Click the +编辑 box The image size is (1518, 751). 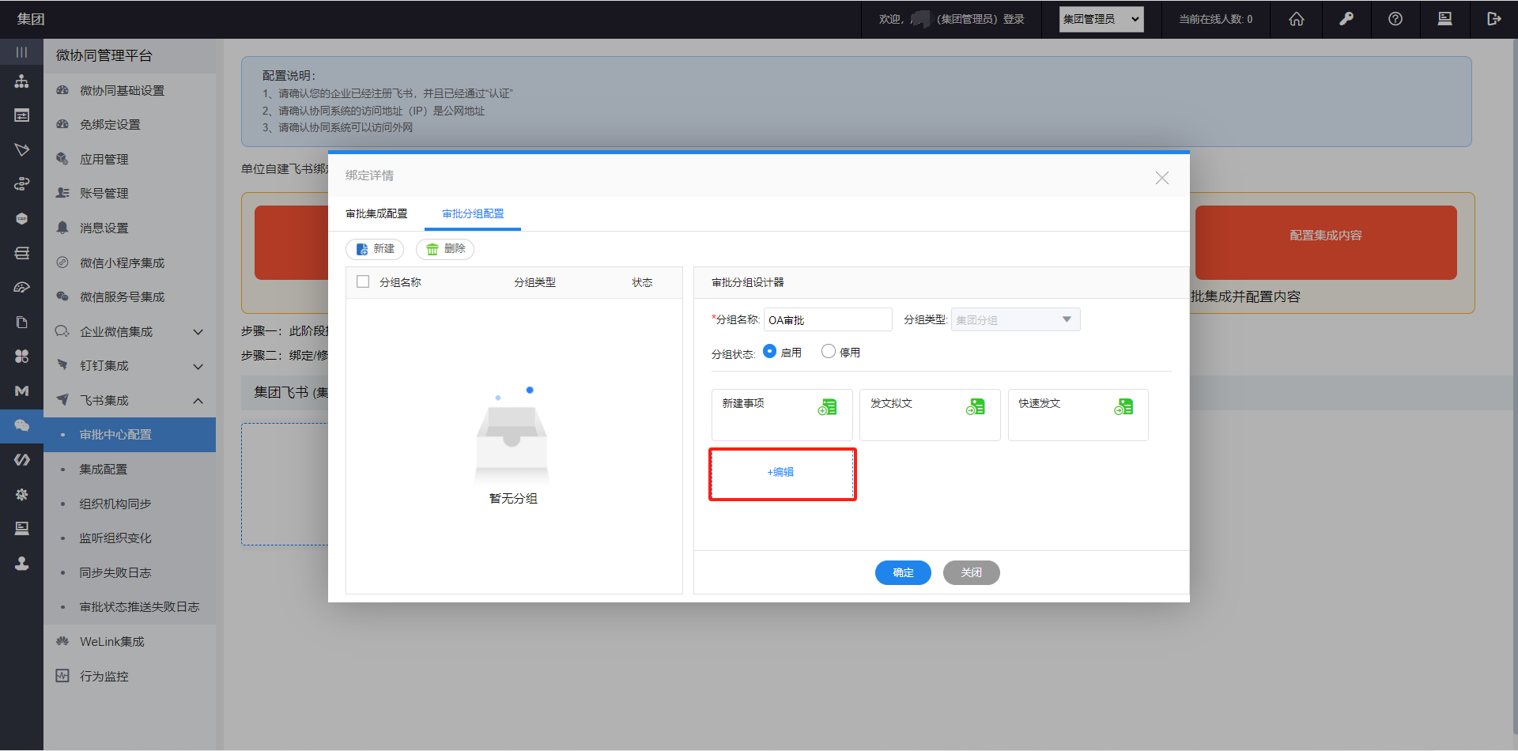[x=782, y=473]
